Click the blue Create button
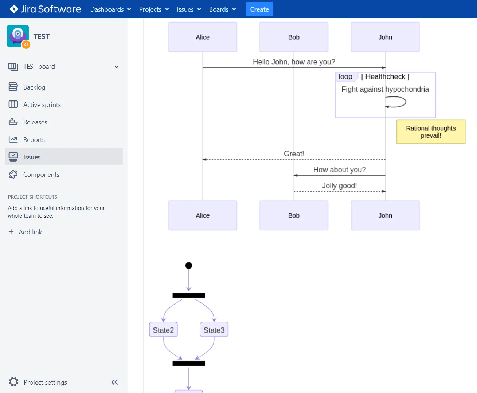 [259, 9]
